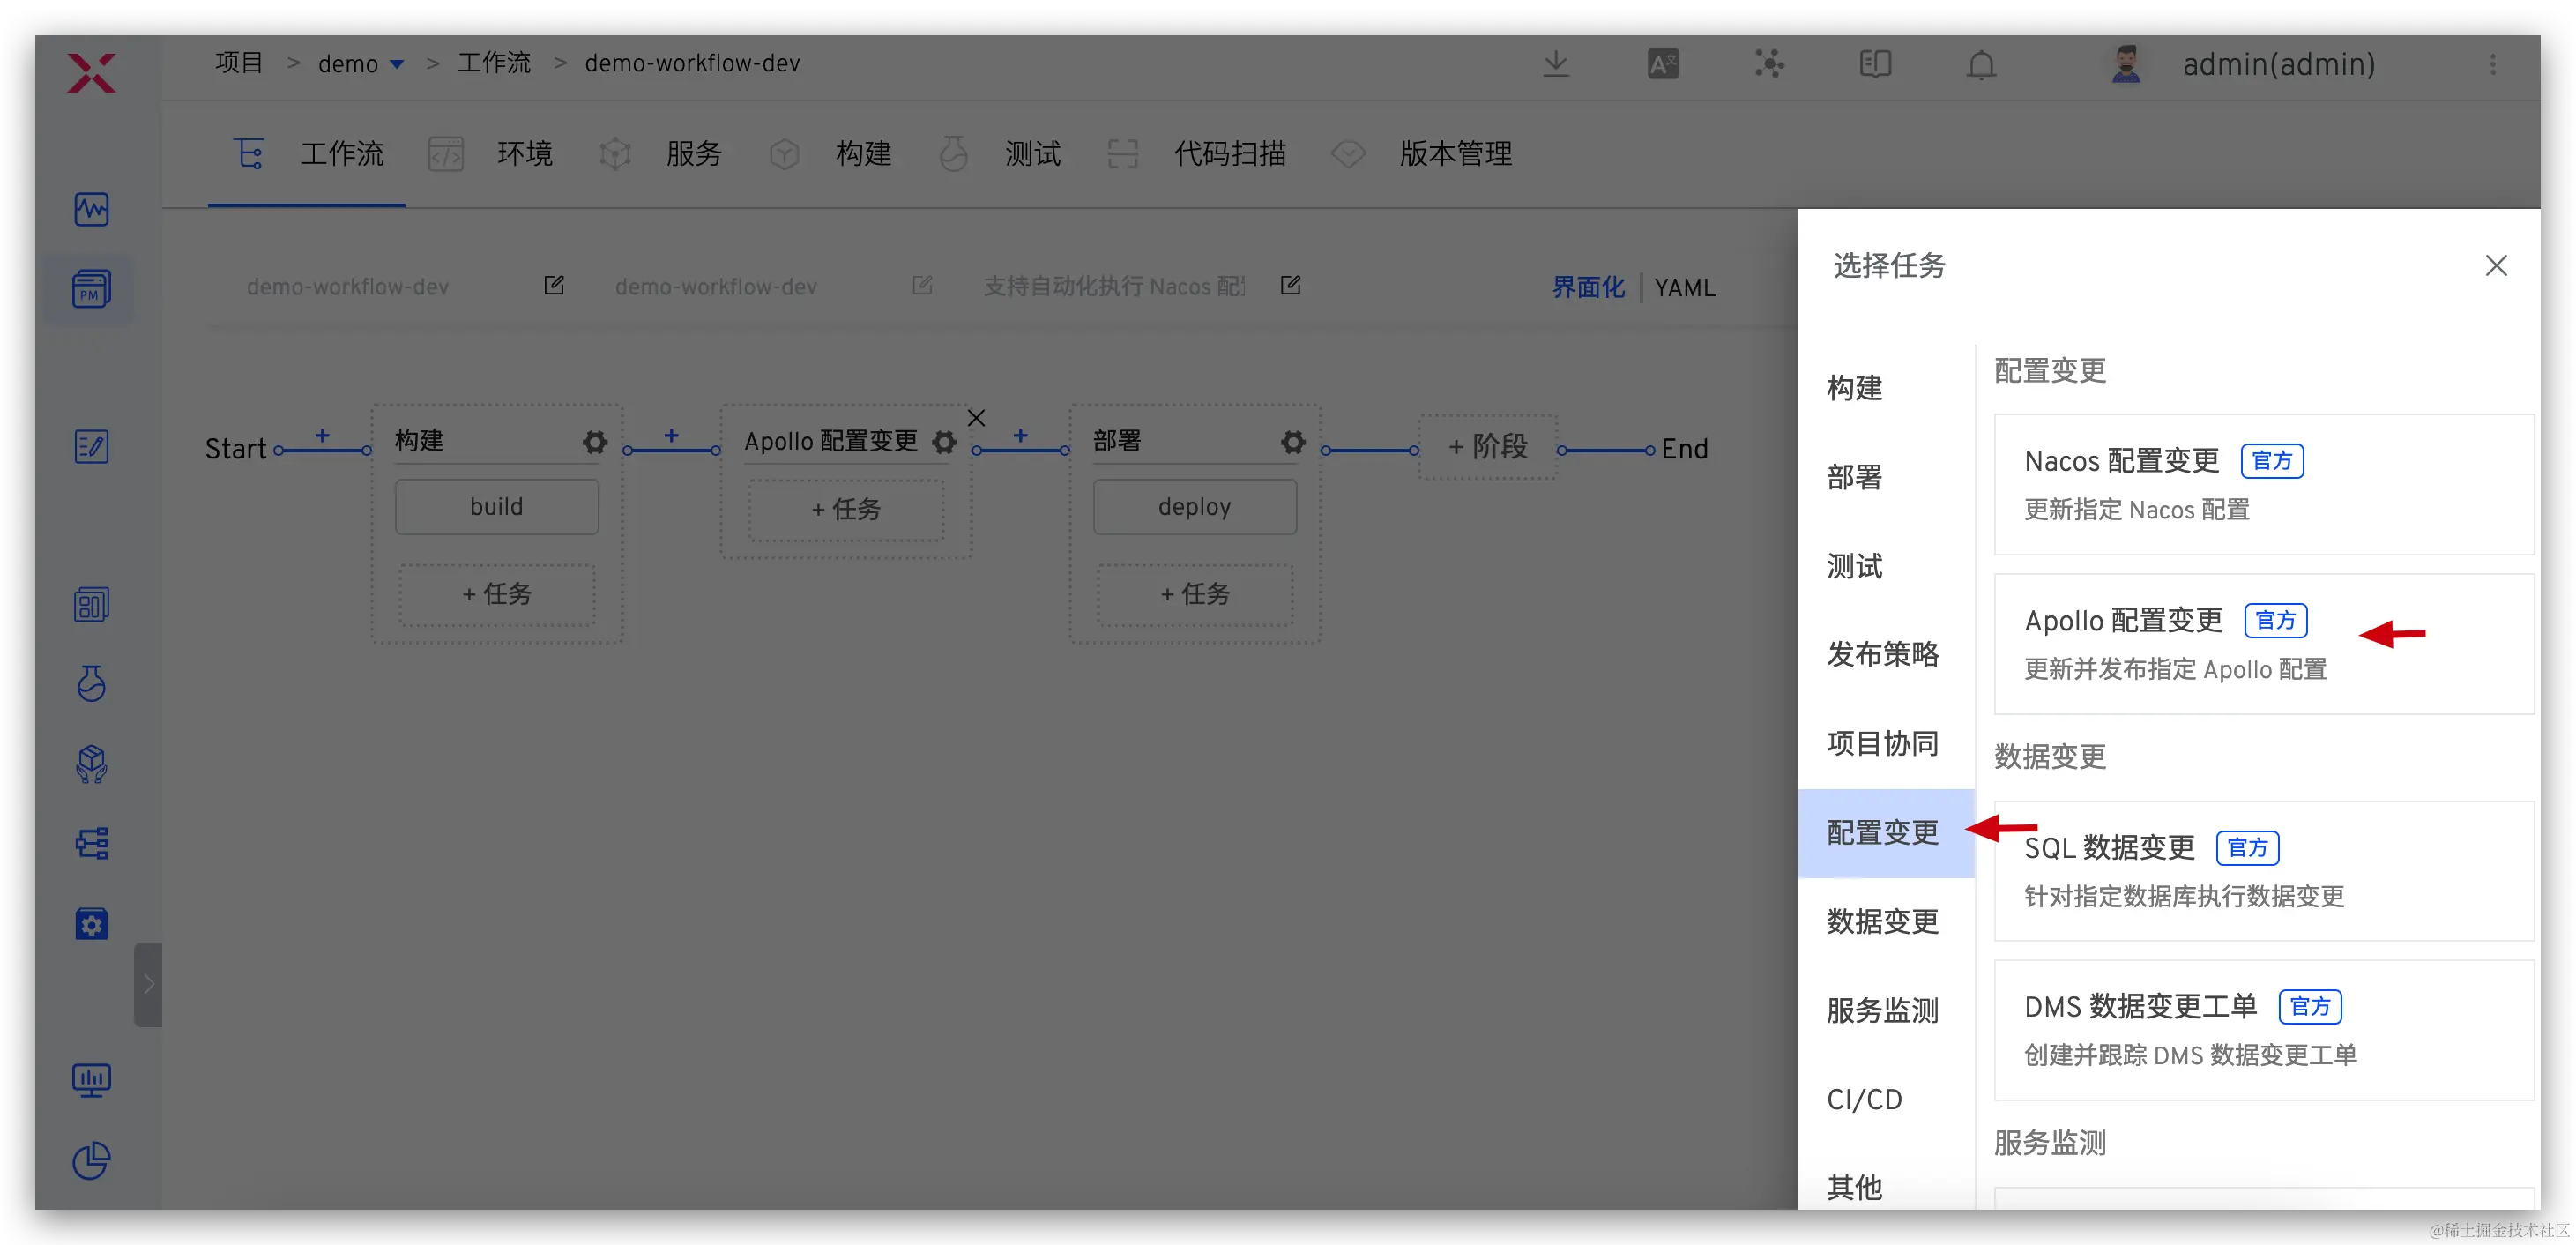Open settings gear of 部署 stage
Viewport: 2576px width, 1245px height.
pyautogui.click(x=1293, y=442)
